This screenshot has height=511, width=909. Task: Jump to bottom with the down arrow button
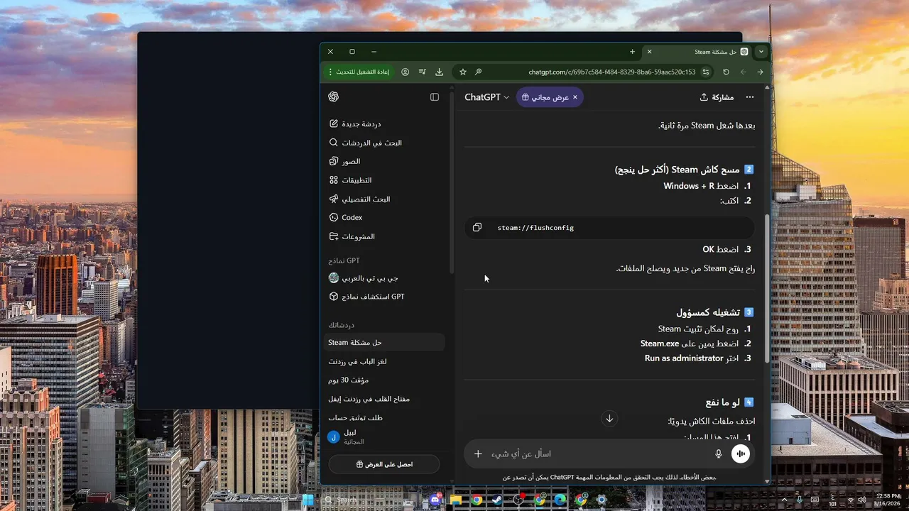pos(609,419)
